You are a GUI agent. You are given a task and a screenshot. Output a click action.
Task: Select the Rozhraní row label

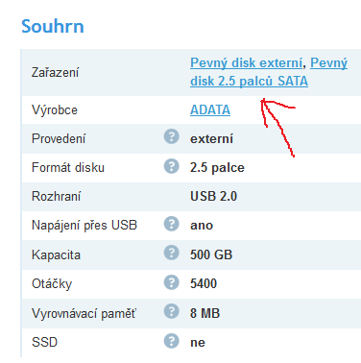(x=56, y=196)
